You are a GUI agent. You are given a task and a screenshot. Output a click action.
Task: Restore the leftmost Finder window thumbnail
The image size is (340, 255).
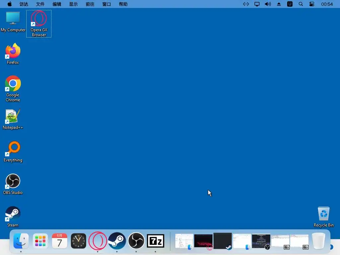coord(184,241)
